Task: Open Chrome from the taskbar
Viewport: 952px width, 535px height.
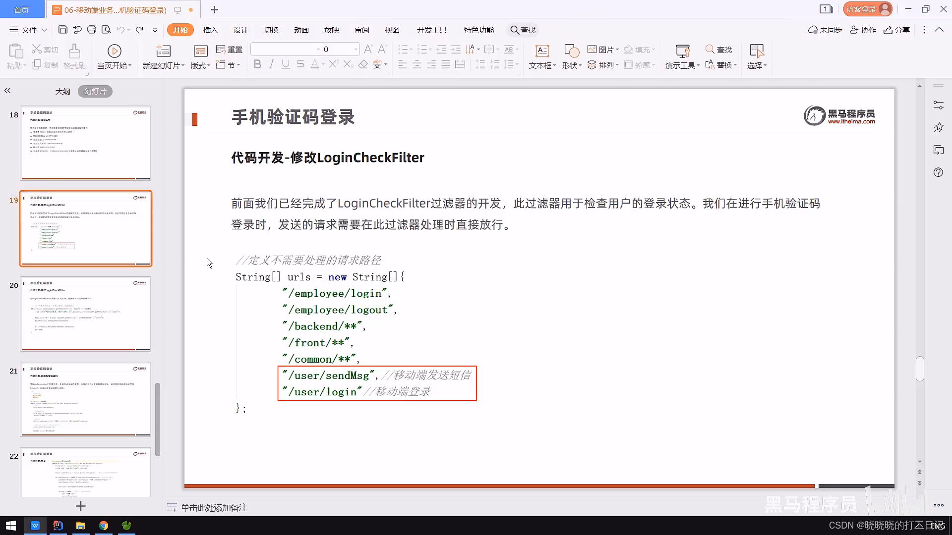Action: 104,526
